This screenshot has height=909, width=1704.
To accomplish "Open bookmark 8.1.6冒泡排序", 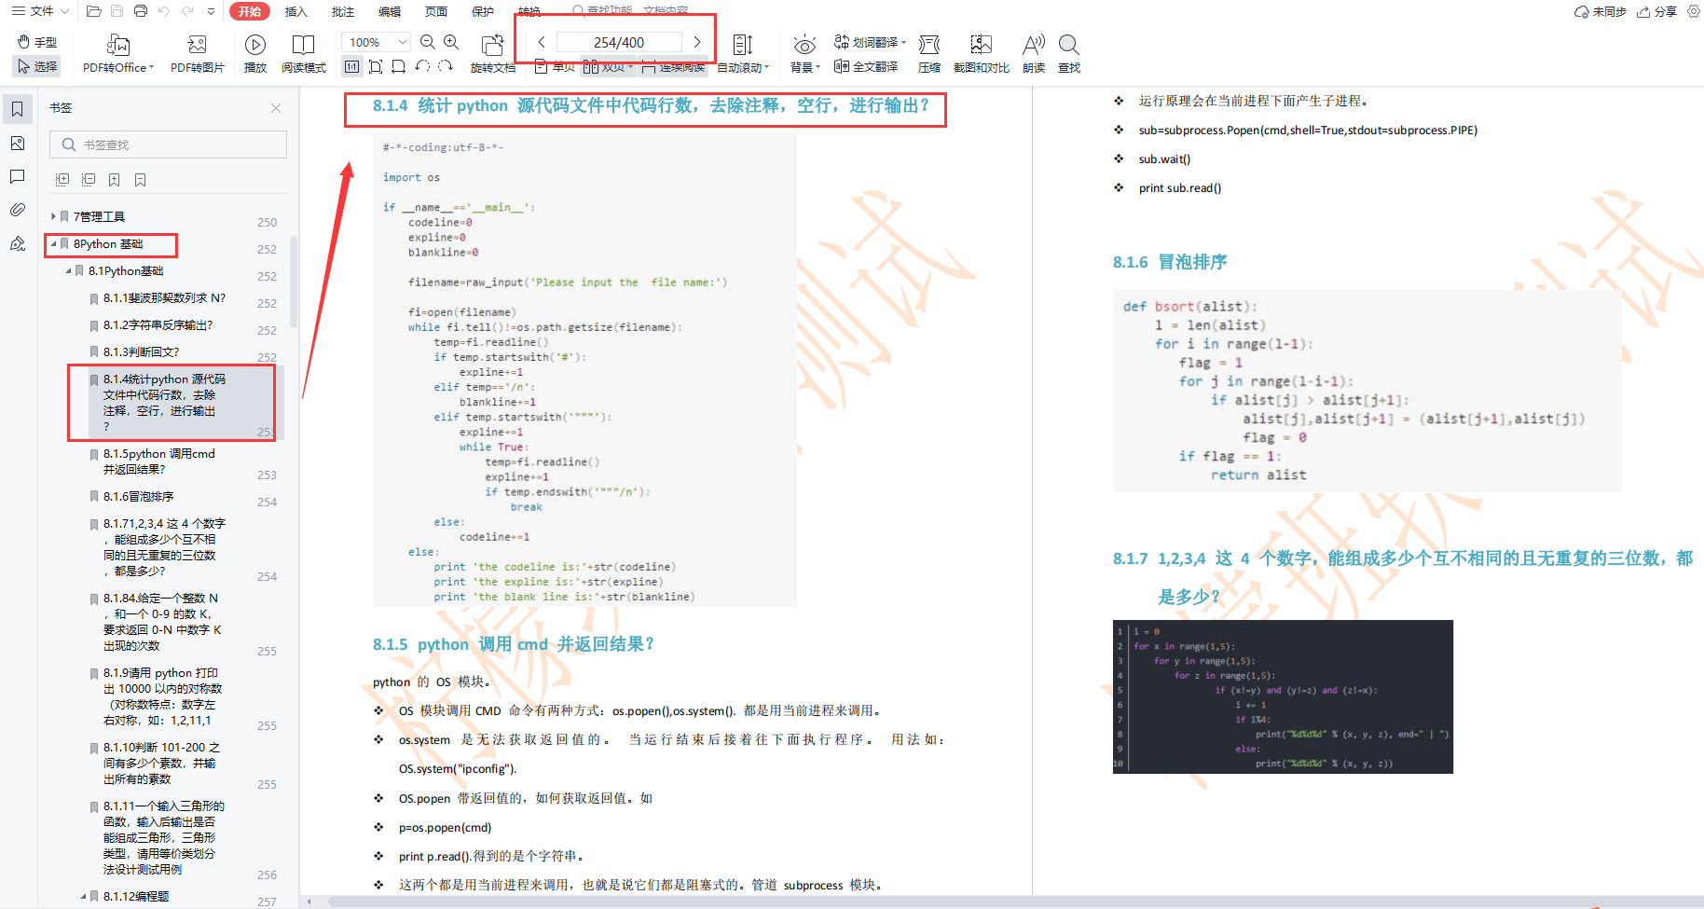I will (x=138, y=496).
